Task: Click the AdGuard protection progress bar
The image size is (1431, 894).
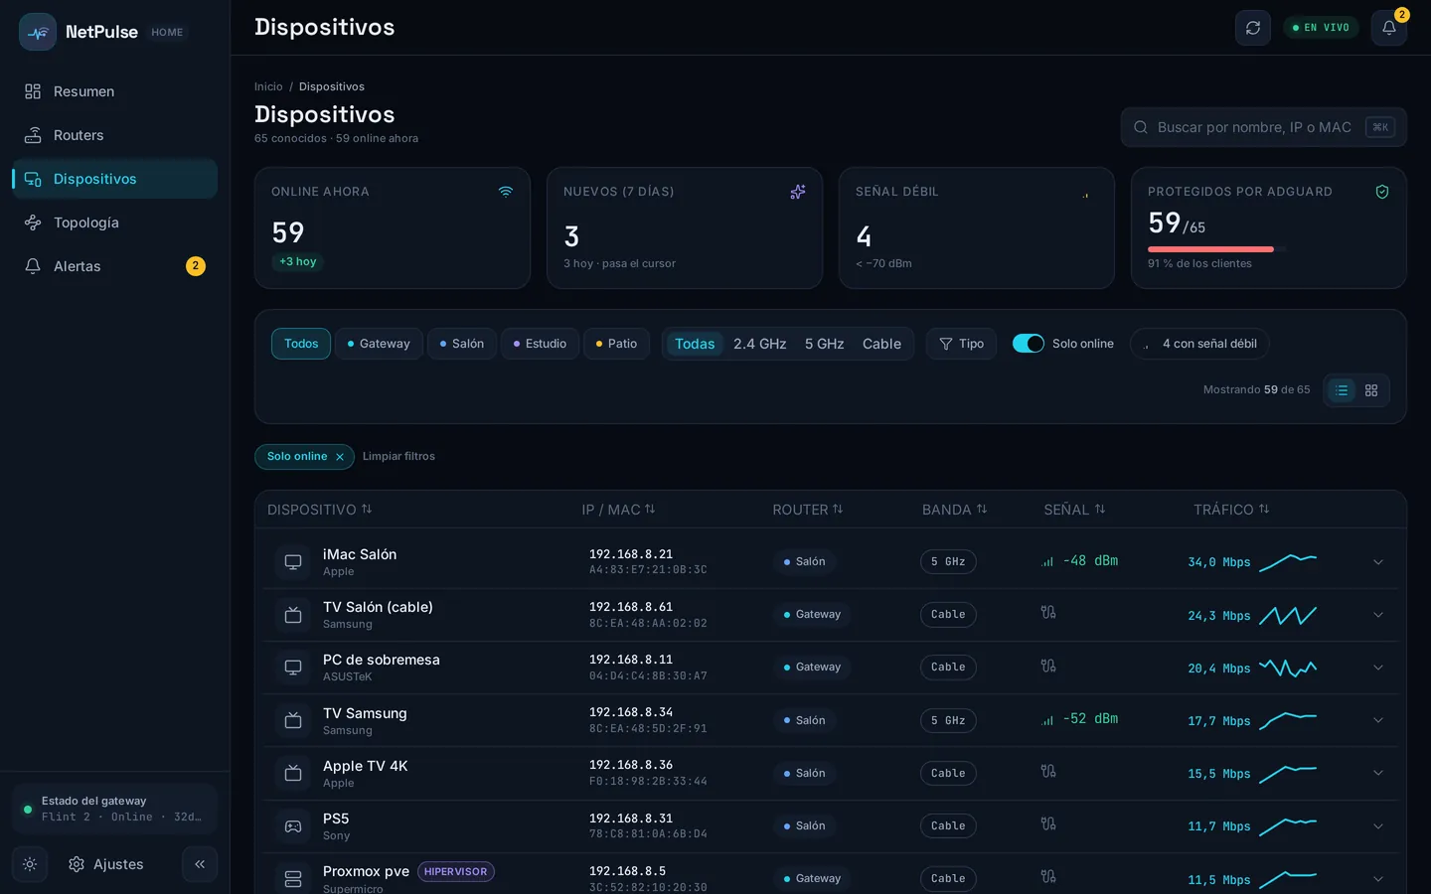Action: coord(1217,249)
